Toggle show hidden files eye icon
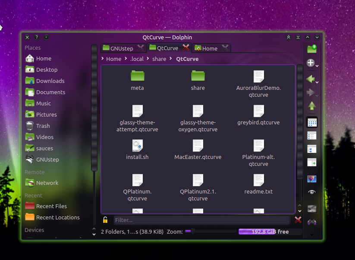The height and width of the screenshot is (260, 355). [x=312, y=192]
